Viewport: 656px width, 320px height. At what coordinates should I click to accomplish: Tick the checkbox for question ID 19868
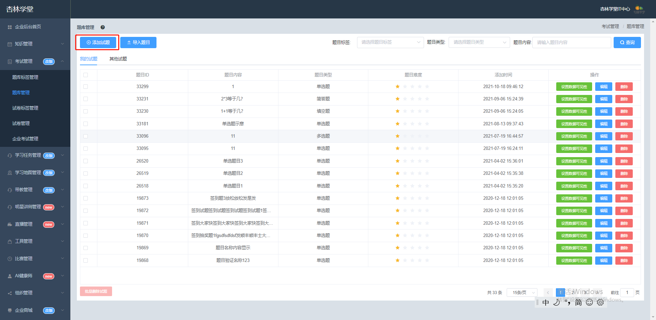85,261
